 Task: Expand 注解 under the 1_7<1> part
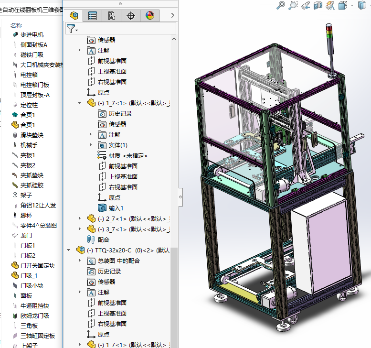coord(91,134)
